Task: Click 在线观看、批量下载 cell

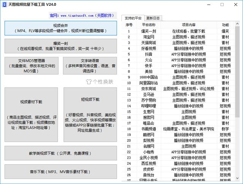Action: point(189,31)
